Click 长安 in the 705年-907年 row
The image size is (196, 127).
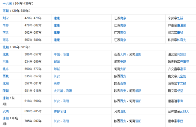pyautogui.click(x=57, y=121)
